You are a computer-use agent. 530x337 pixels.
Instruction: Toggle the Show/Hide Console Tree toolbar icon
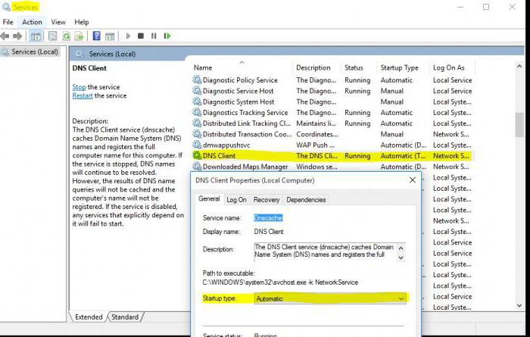(x=36, y=36)
